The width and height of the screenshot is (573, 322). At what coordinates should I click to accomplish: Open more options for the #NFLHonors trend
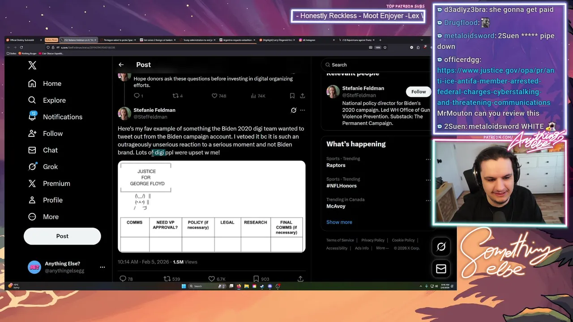[x=428, y=180]
